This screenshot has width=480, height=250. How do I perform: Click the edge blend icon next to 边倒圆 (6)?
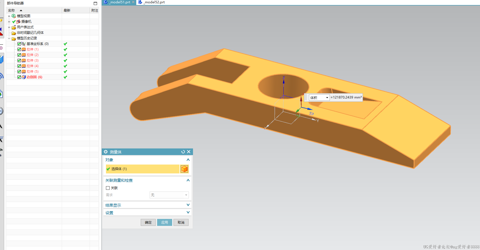click(24, 77)
